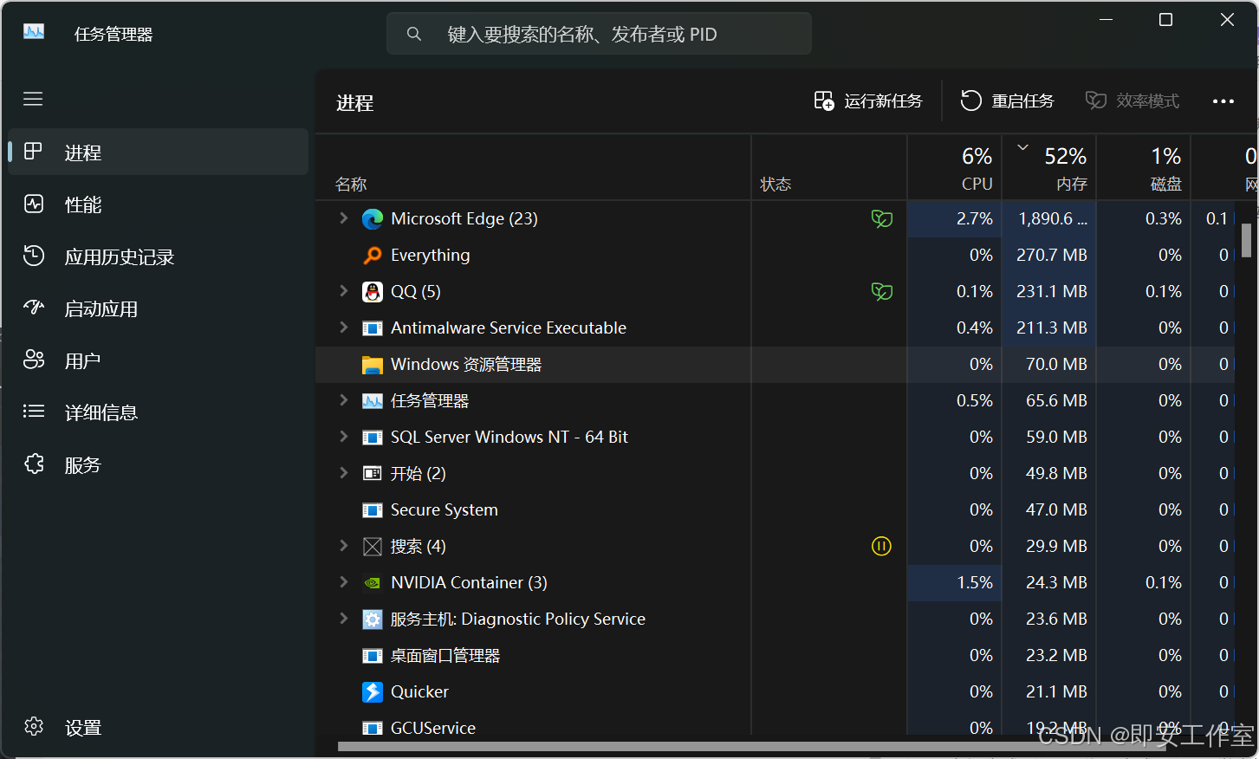Click the SQL Server Windows NT icon

coord(373,438)
